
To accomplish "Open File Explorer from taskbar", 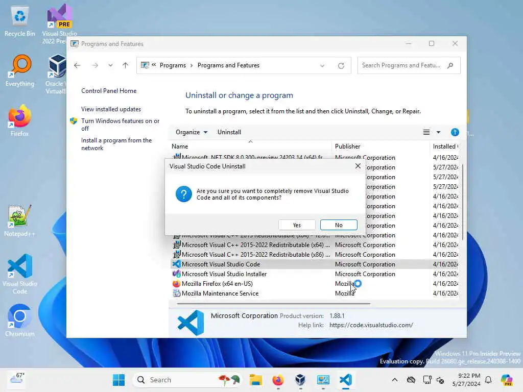I will [x=256, y=380].
